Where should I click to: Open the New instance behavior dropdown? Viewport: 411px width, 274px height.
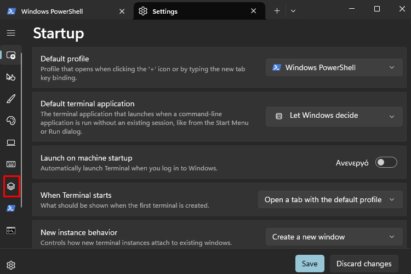pos(334,237)
